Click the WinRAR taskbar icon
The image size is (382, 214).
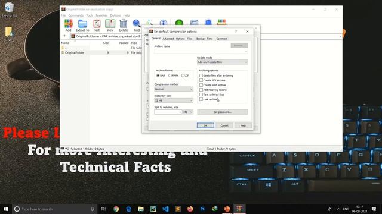tap(239, 209)
